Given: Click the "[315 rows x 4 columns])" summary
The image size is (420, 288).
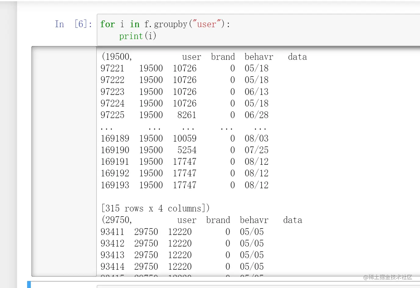Looking at the screenshot, I should (x=156, y=208).
